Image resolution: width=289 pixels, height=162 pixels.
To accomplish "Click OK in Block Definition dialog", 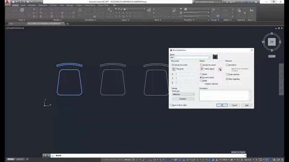I will [222, 105].
